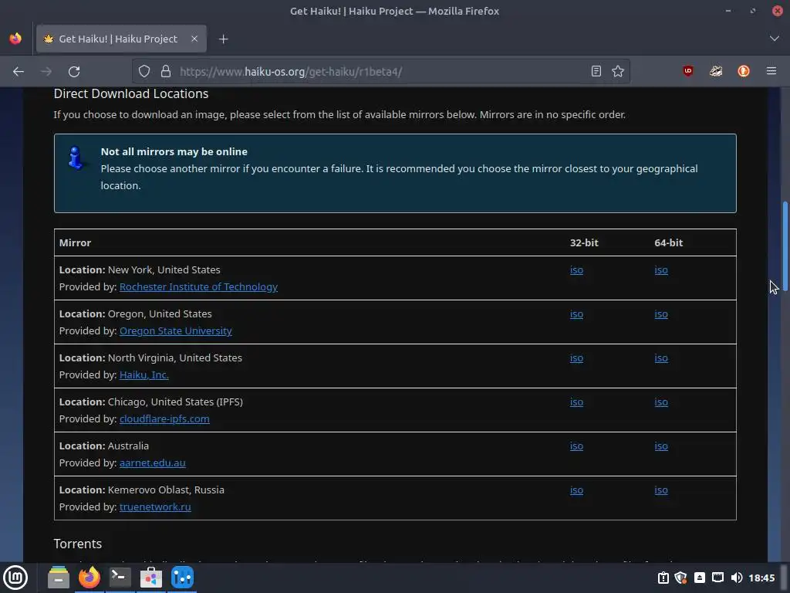Open the privacy extension icon beside uBlock
The width and height of the screenshot is (790, 593).
coord(716,71)
